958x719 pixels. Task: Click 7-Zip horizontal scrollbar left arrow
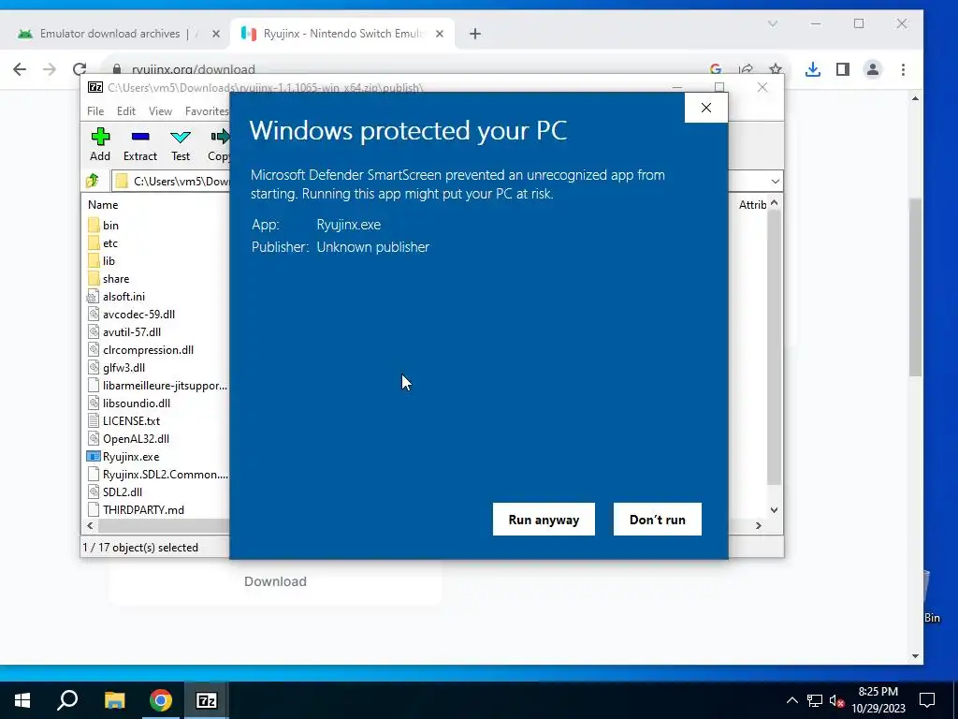(90, 525)
